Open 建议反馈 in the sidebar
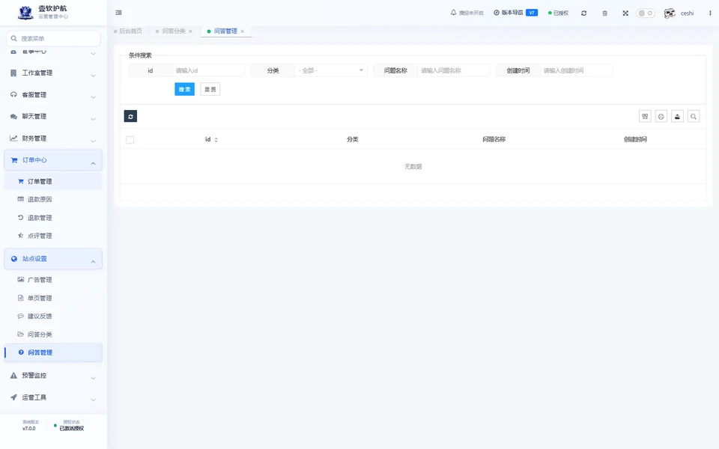 (53, 316)
